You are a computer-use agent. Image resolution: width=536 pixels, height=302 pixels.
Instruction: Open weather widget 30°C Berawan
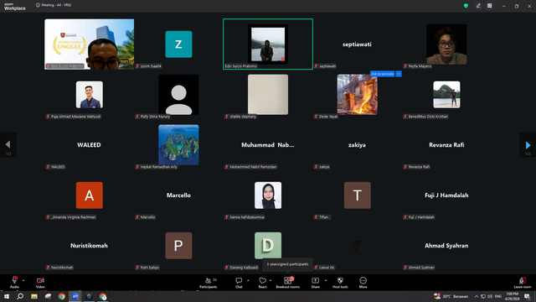click(x=451, y=296)
